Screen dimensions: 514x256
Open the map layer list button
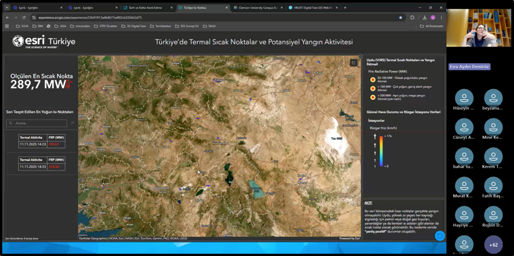353,62
